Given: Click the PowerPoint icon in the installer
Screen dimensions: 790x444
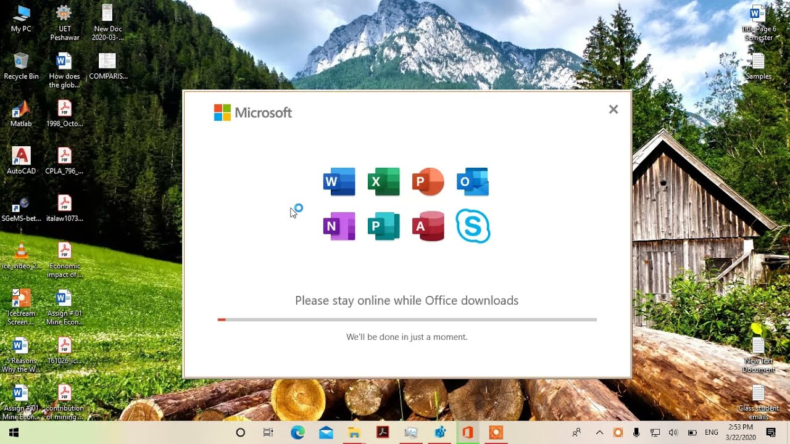Looking at the screenshot, I should click(428, 181).
